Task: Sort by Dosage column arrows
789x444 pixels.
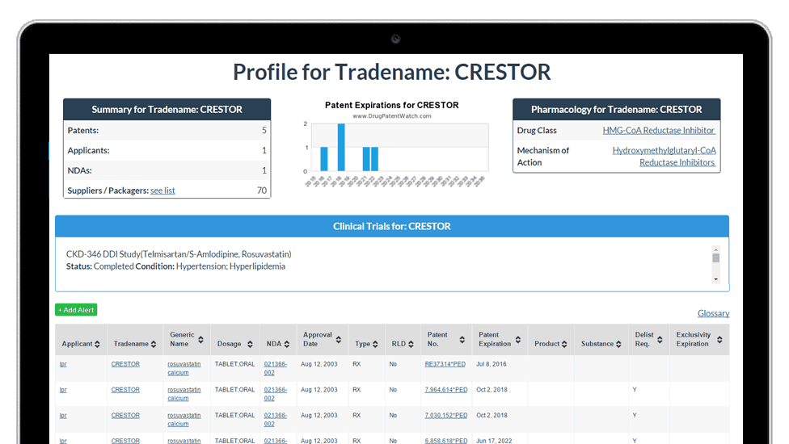Action: (250, 344)
